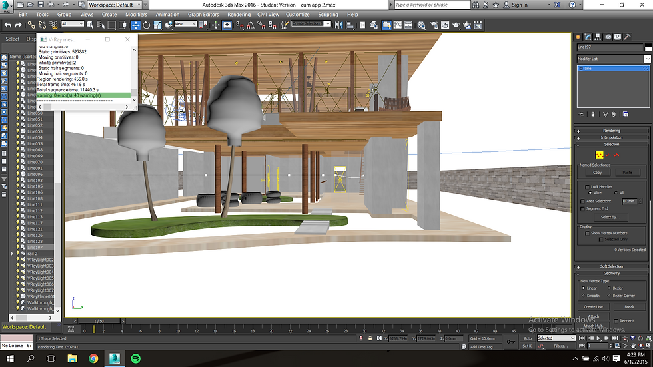Open the Rendering menu
Image resolution: width=653 pixels, height=367 pixels.
(x=239, y=15)
